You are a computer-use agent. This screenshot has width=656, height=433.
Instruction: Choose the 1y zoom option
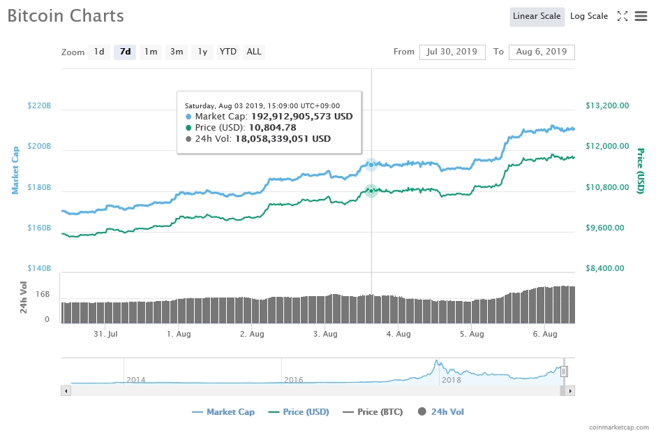[202, 52]
